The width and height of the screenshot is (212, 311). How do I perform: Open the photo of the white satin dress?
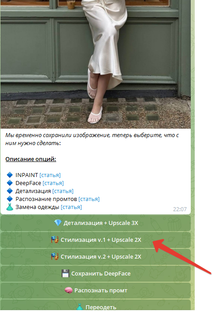pyautogui.click(x=96, y=64)
